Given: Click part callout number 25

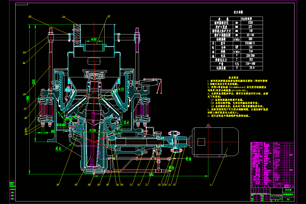Looking at the screenshot, I should (x=109, y=16).
